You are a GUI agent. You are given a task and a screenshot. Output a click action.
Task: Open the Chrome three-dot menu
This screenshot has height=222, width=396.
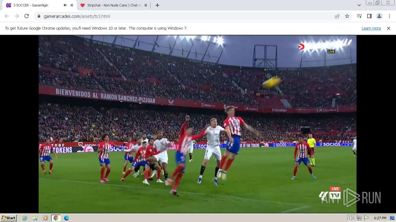tap(389, 16)
